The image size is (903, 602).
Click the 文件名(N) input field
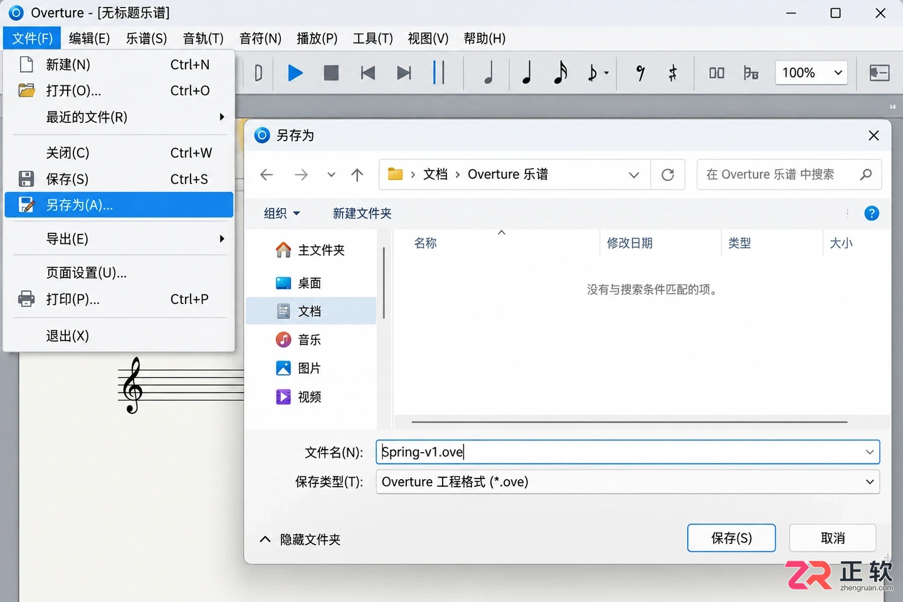click(x=628, y=452)
